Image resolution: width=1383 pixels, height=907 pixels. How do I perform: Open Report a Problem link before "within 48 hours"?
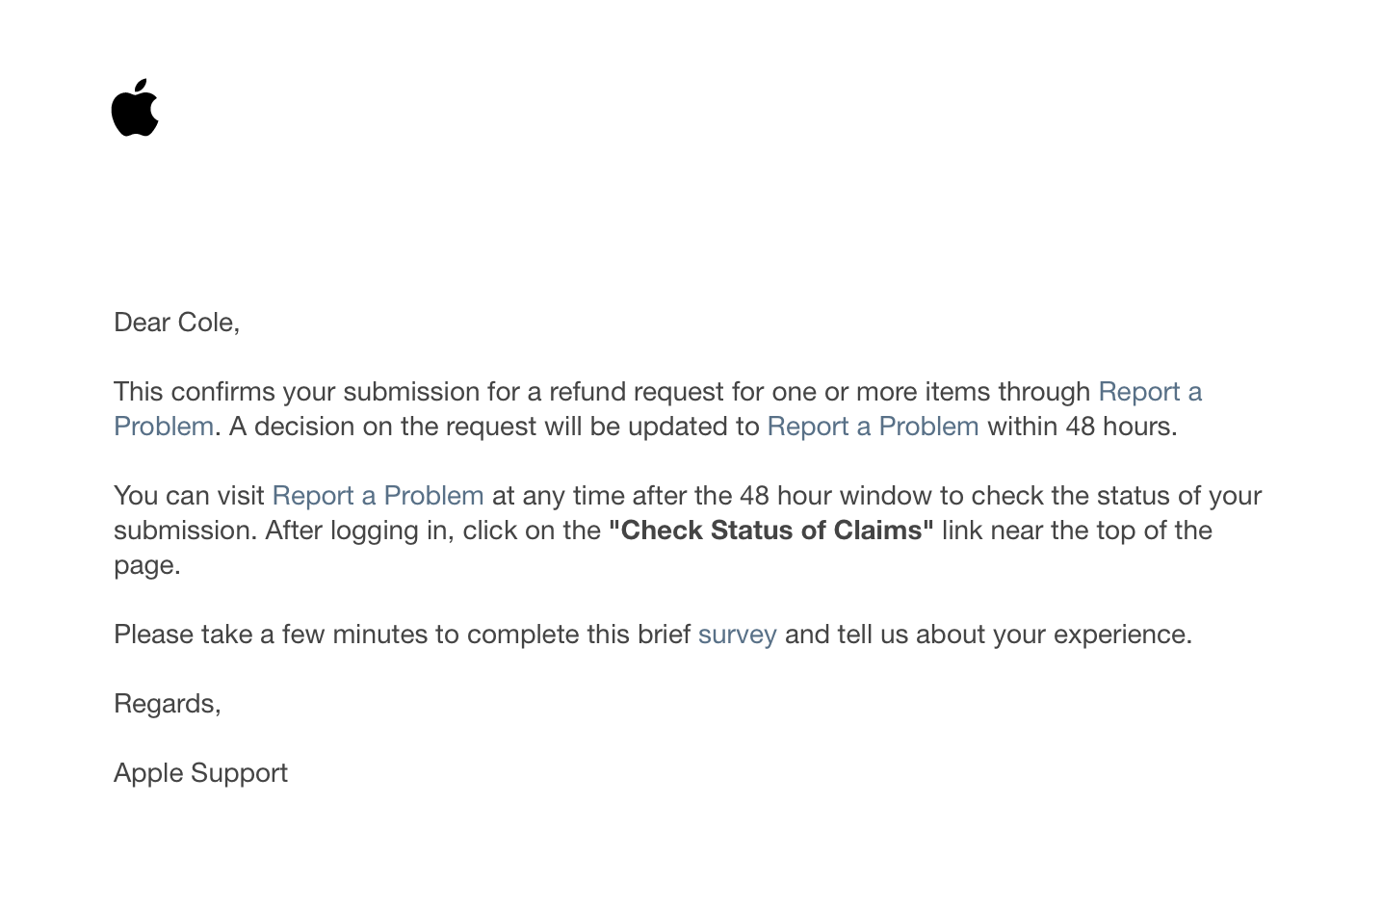coord(873,427)
